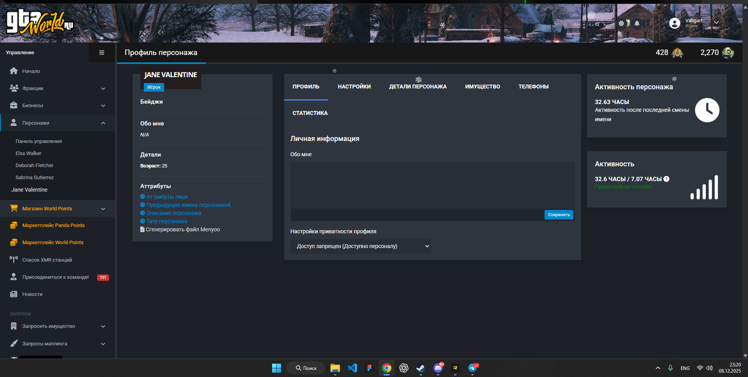Open the gear settings icon in header

point(621,23)
